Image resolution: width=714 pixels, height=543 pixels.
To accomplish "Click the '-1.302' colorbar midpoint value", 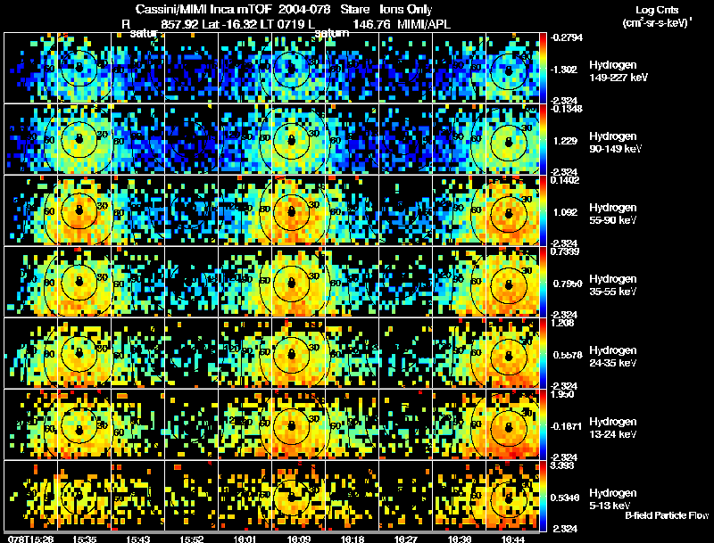I will 563,70.
